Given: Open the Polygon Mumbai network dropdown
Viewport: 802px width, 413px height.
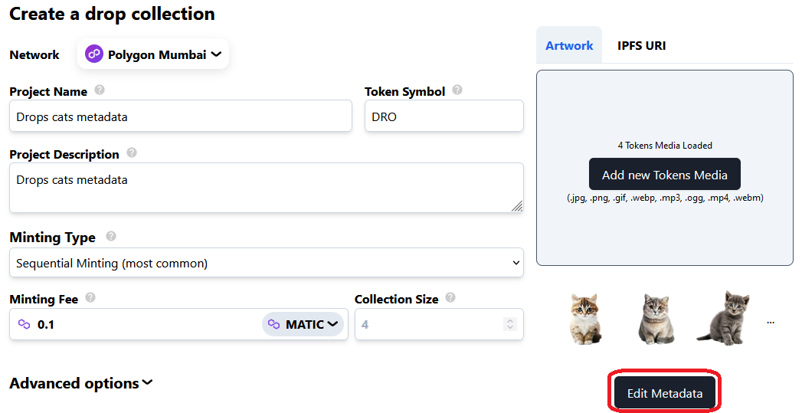Looking at the screenshot, I should (x=153, y=54).
